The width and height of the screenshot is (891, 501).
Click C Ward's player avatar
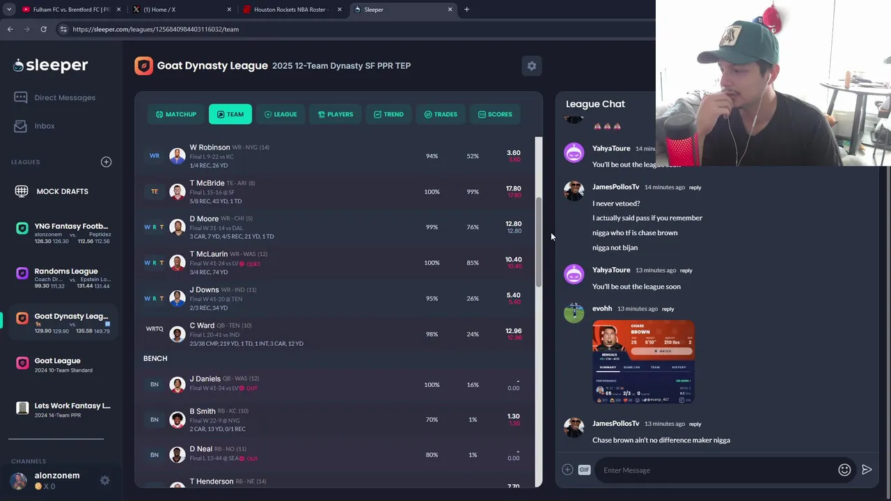(178, 334)
